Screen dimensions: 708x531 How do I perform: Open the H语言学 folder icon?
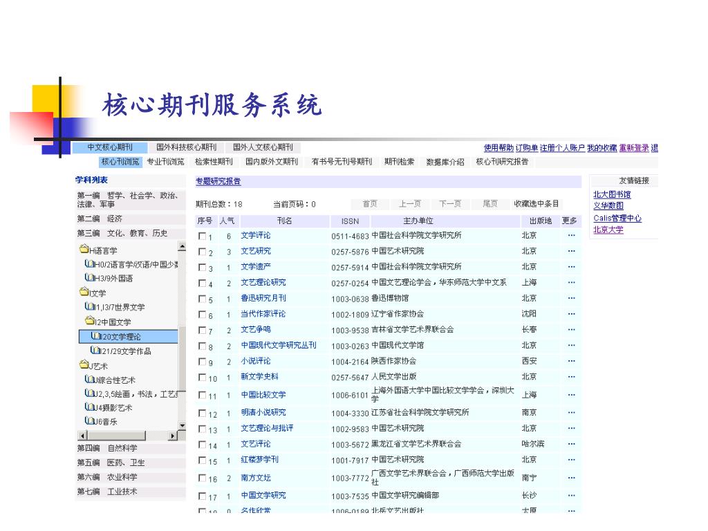[84, 249]
